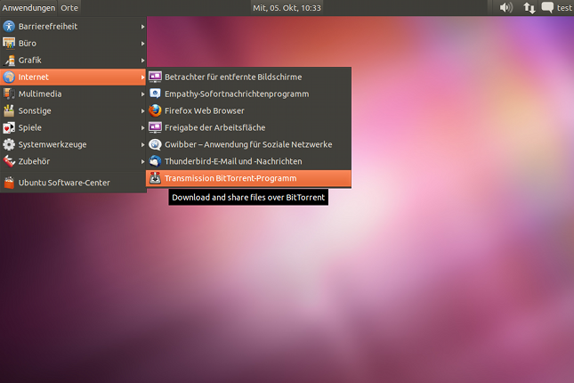
Task: Open the messaging chat bubble indicator
Action: pos(547,7)
